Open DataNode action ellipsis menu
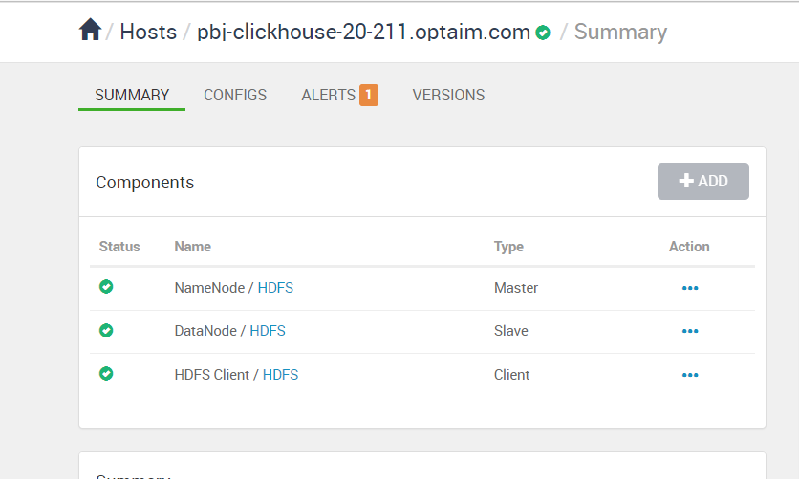Viewport: 799px width, 479px height. (690, 331)
